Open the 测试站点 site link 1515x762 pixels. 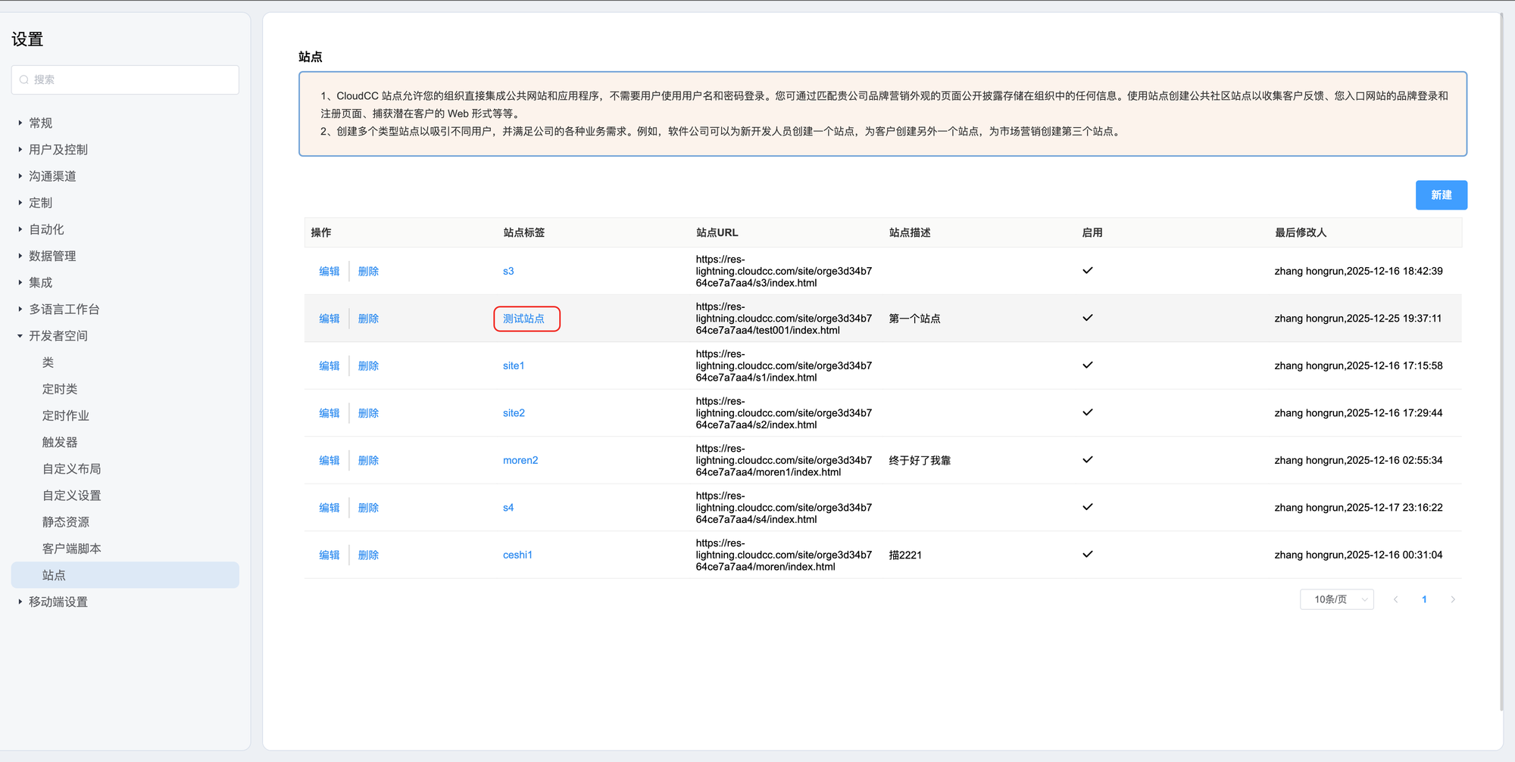pos(523,319)
